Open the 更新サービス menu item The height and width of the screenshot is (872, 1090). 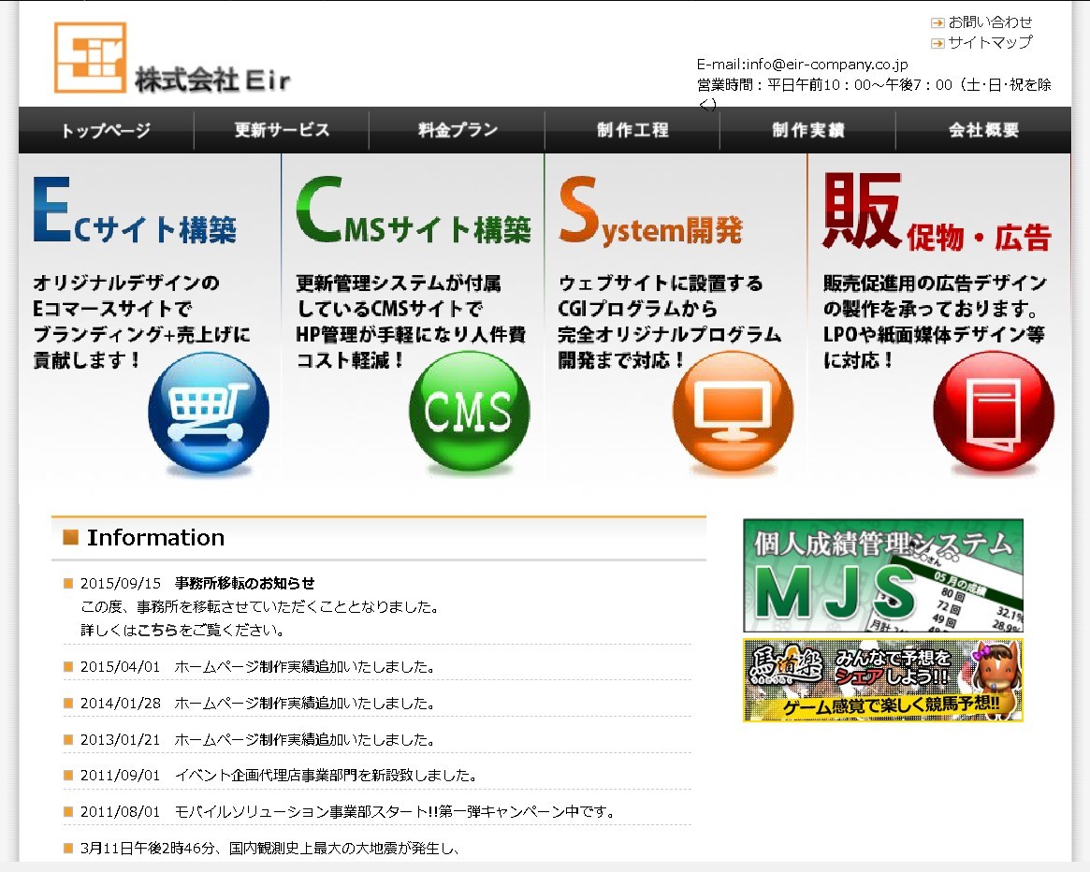282,130
